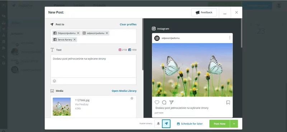
Task: Click the analytics bar-chart icon in background sidebar
Action: point(4,36)
